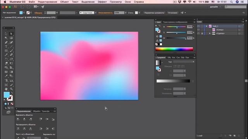Viewport: 248px width, 139px height.
Task: Switch to the Обработ tab
Action: [x=36, y=111]
